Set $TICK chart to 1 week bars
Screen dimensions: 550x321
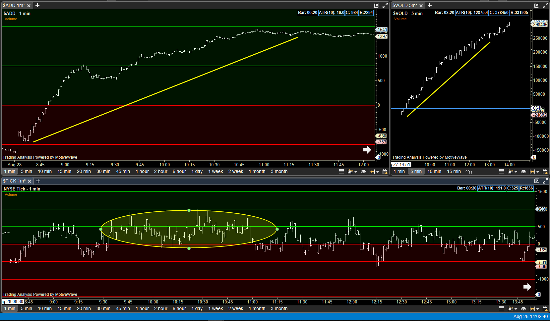[x=215, y=309]
